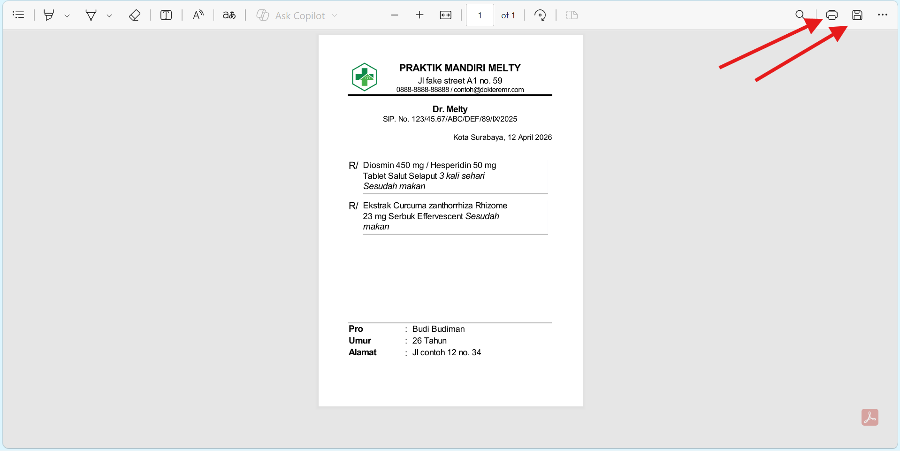This screenshot has width=900, height=451.
Task: Add a text box with the Text tool
Action: pyautogui.click(x=166, y=15)
